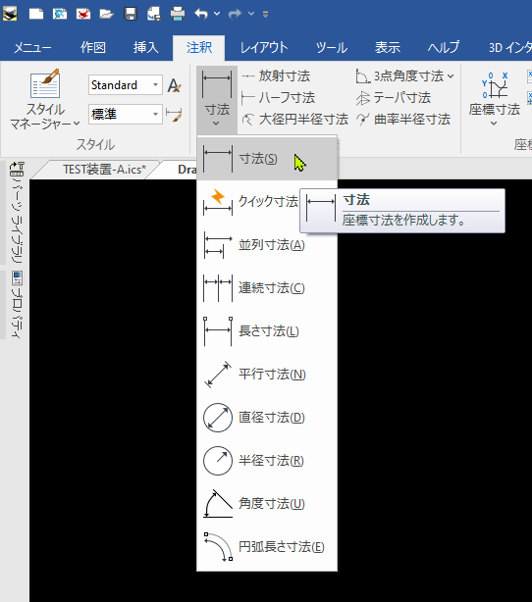Click the dimension style edit icon beside 標準

(x=174, y=115)
